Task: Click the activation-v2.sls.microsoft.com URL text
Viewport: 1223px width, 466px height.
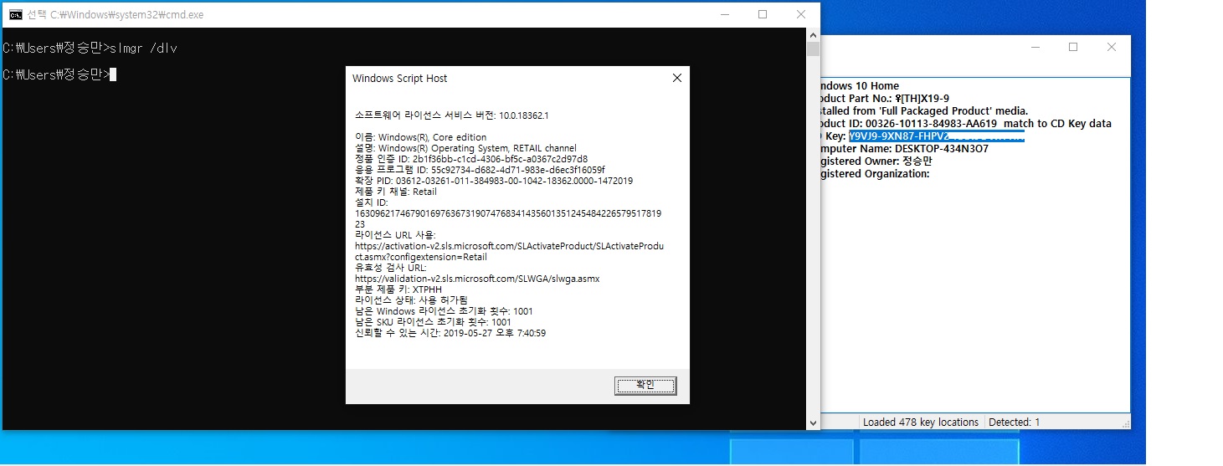Action: pos(509,251)
